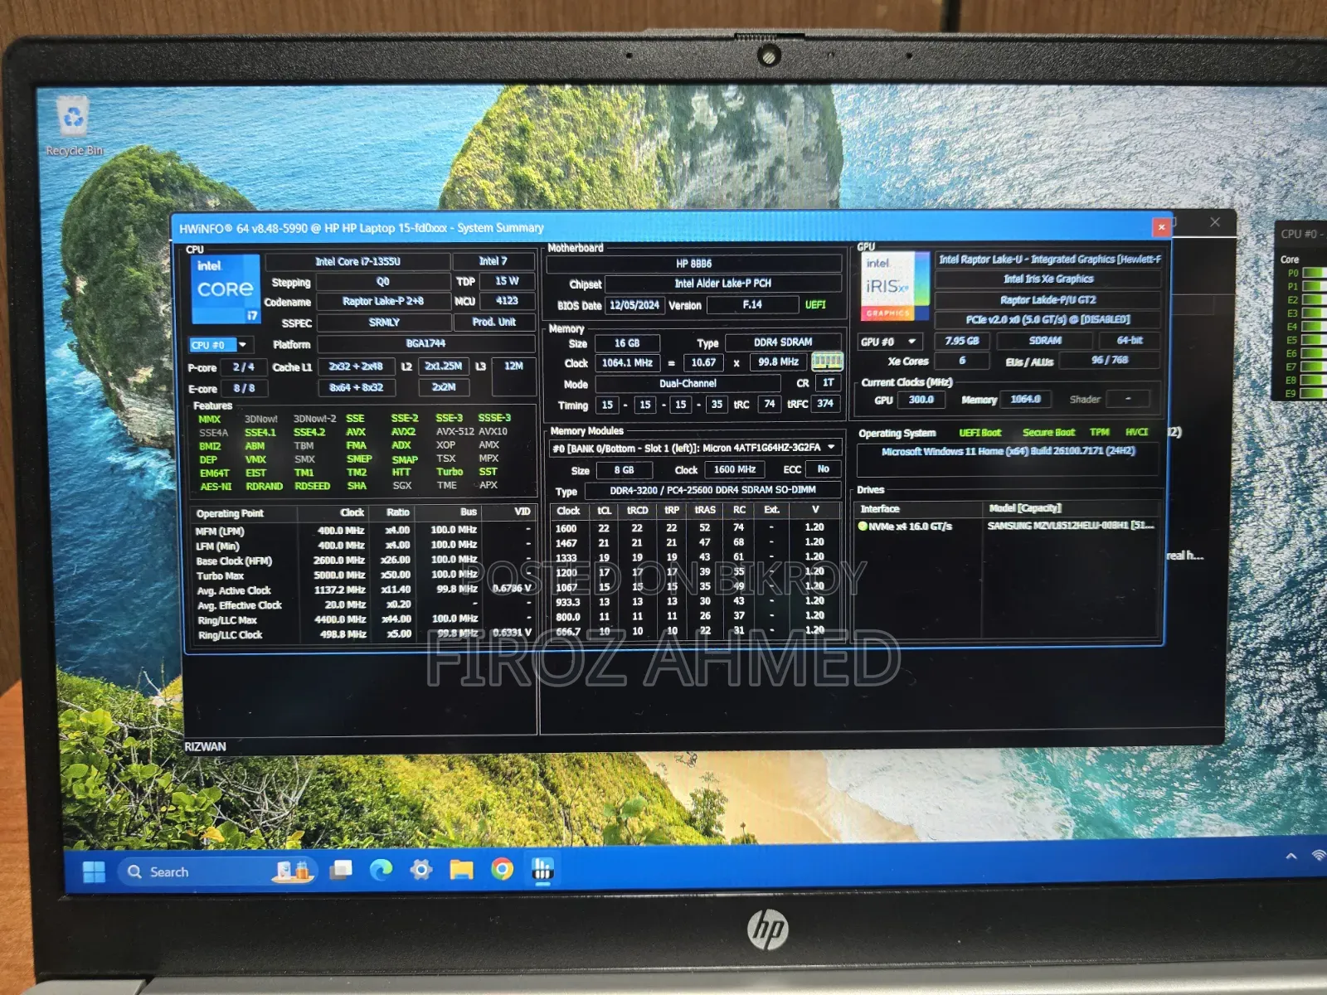Viewport: 1327px width, 995px height.
Task: Click the Raptor Lake-P/U GT2 field
Action: (x=1048, y=300)
